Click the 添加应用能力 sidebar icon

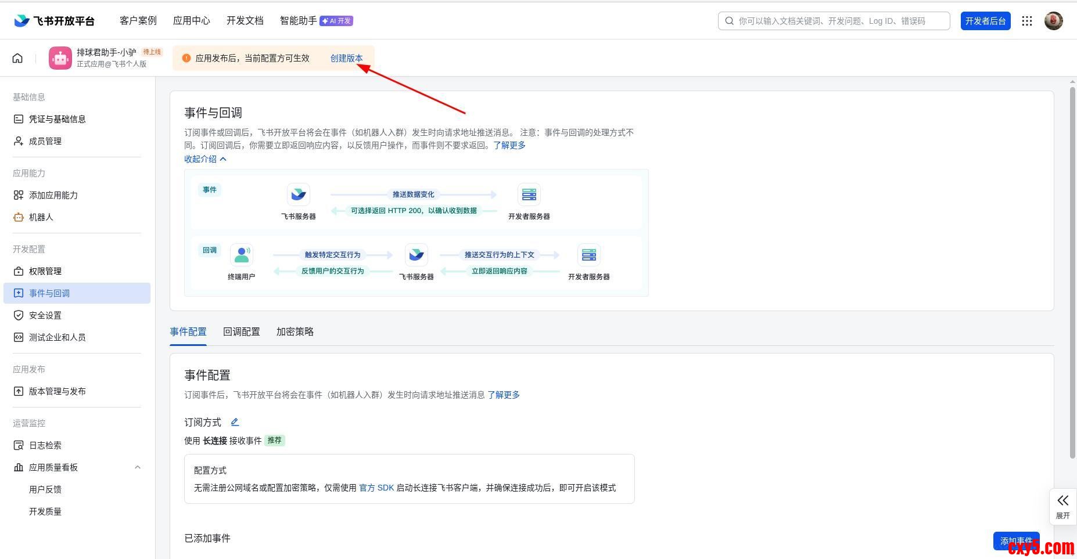coord(19,195)
